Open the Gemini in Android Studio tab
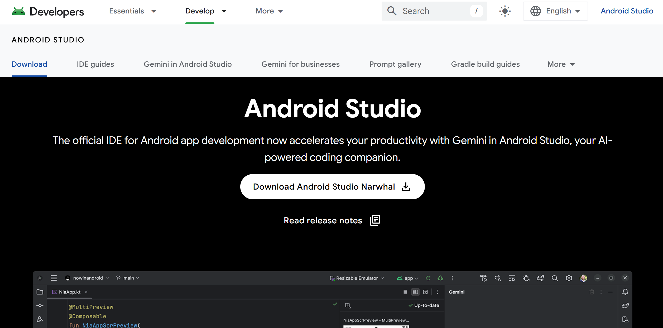The height and width of the screenshot is (328, 663). point(188,64)
